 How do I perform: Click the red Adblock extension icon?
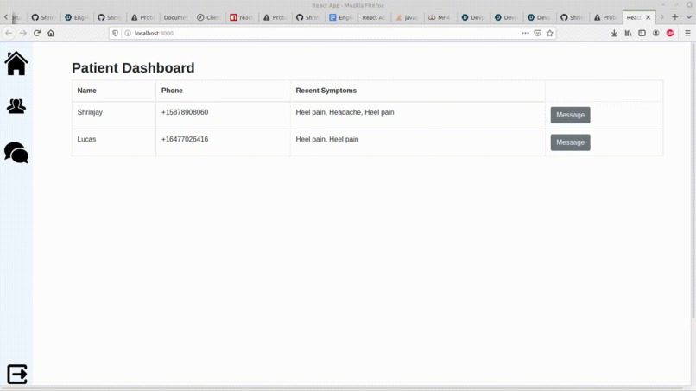(x=670, y=33)
